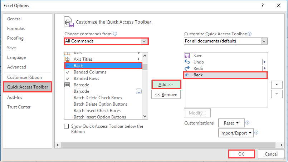
Task: Expand the Import/Export dropdown button
Action: [x=236, y=133]
